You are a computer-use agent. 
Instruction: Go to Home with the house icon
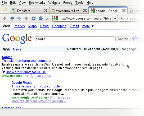pyautogui.click(x=40, y=18)
